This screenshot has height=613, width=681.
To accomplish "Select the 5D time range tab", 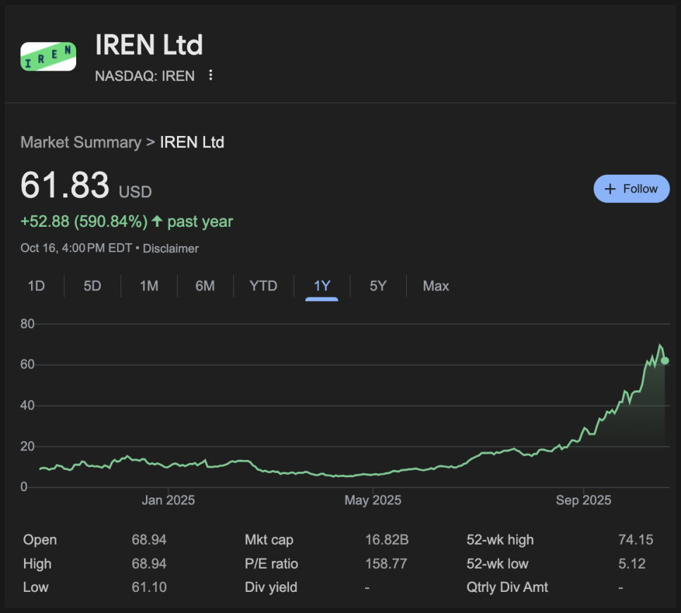I will coord(92,286).
